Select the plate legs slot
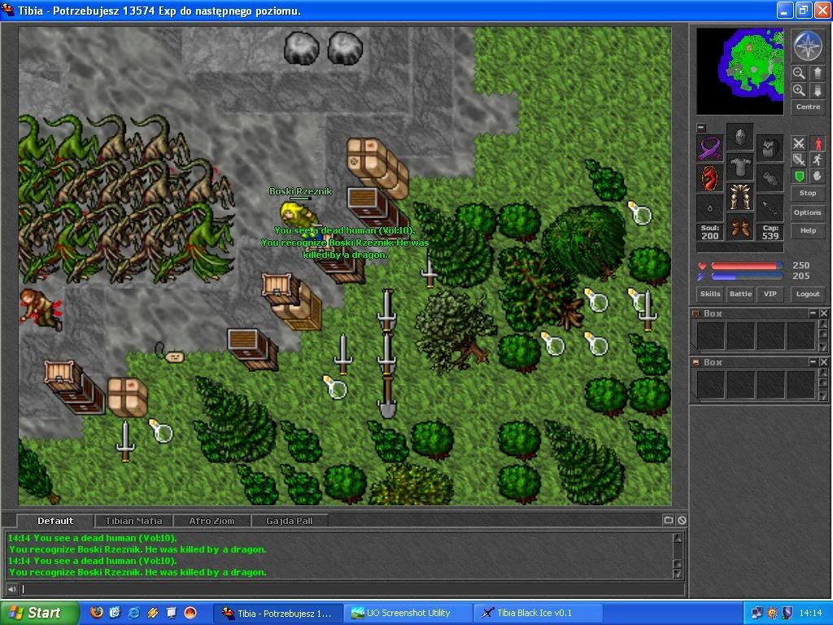Viewport: 833px width, 625px height. 739,198
